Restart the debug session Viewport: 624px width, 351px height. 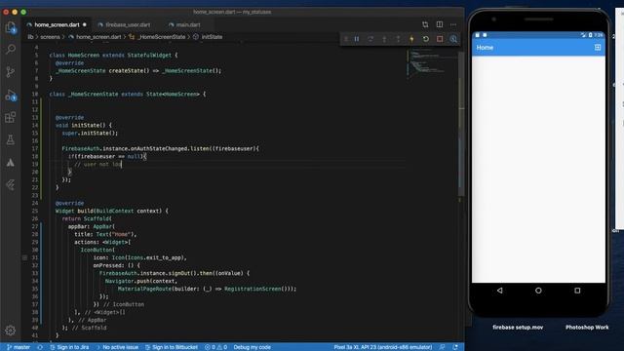point(426,39)
